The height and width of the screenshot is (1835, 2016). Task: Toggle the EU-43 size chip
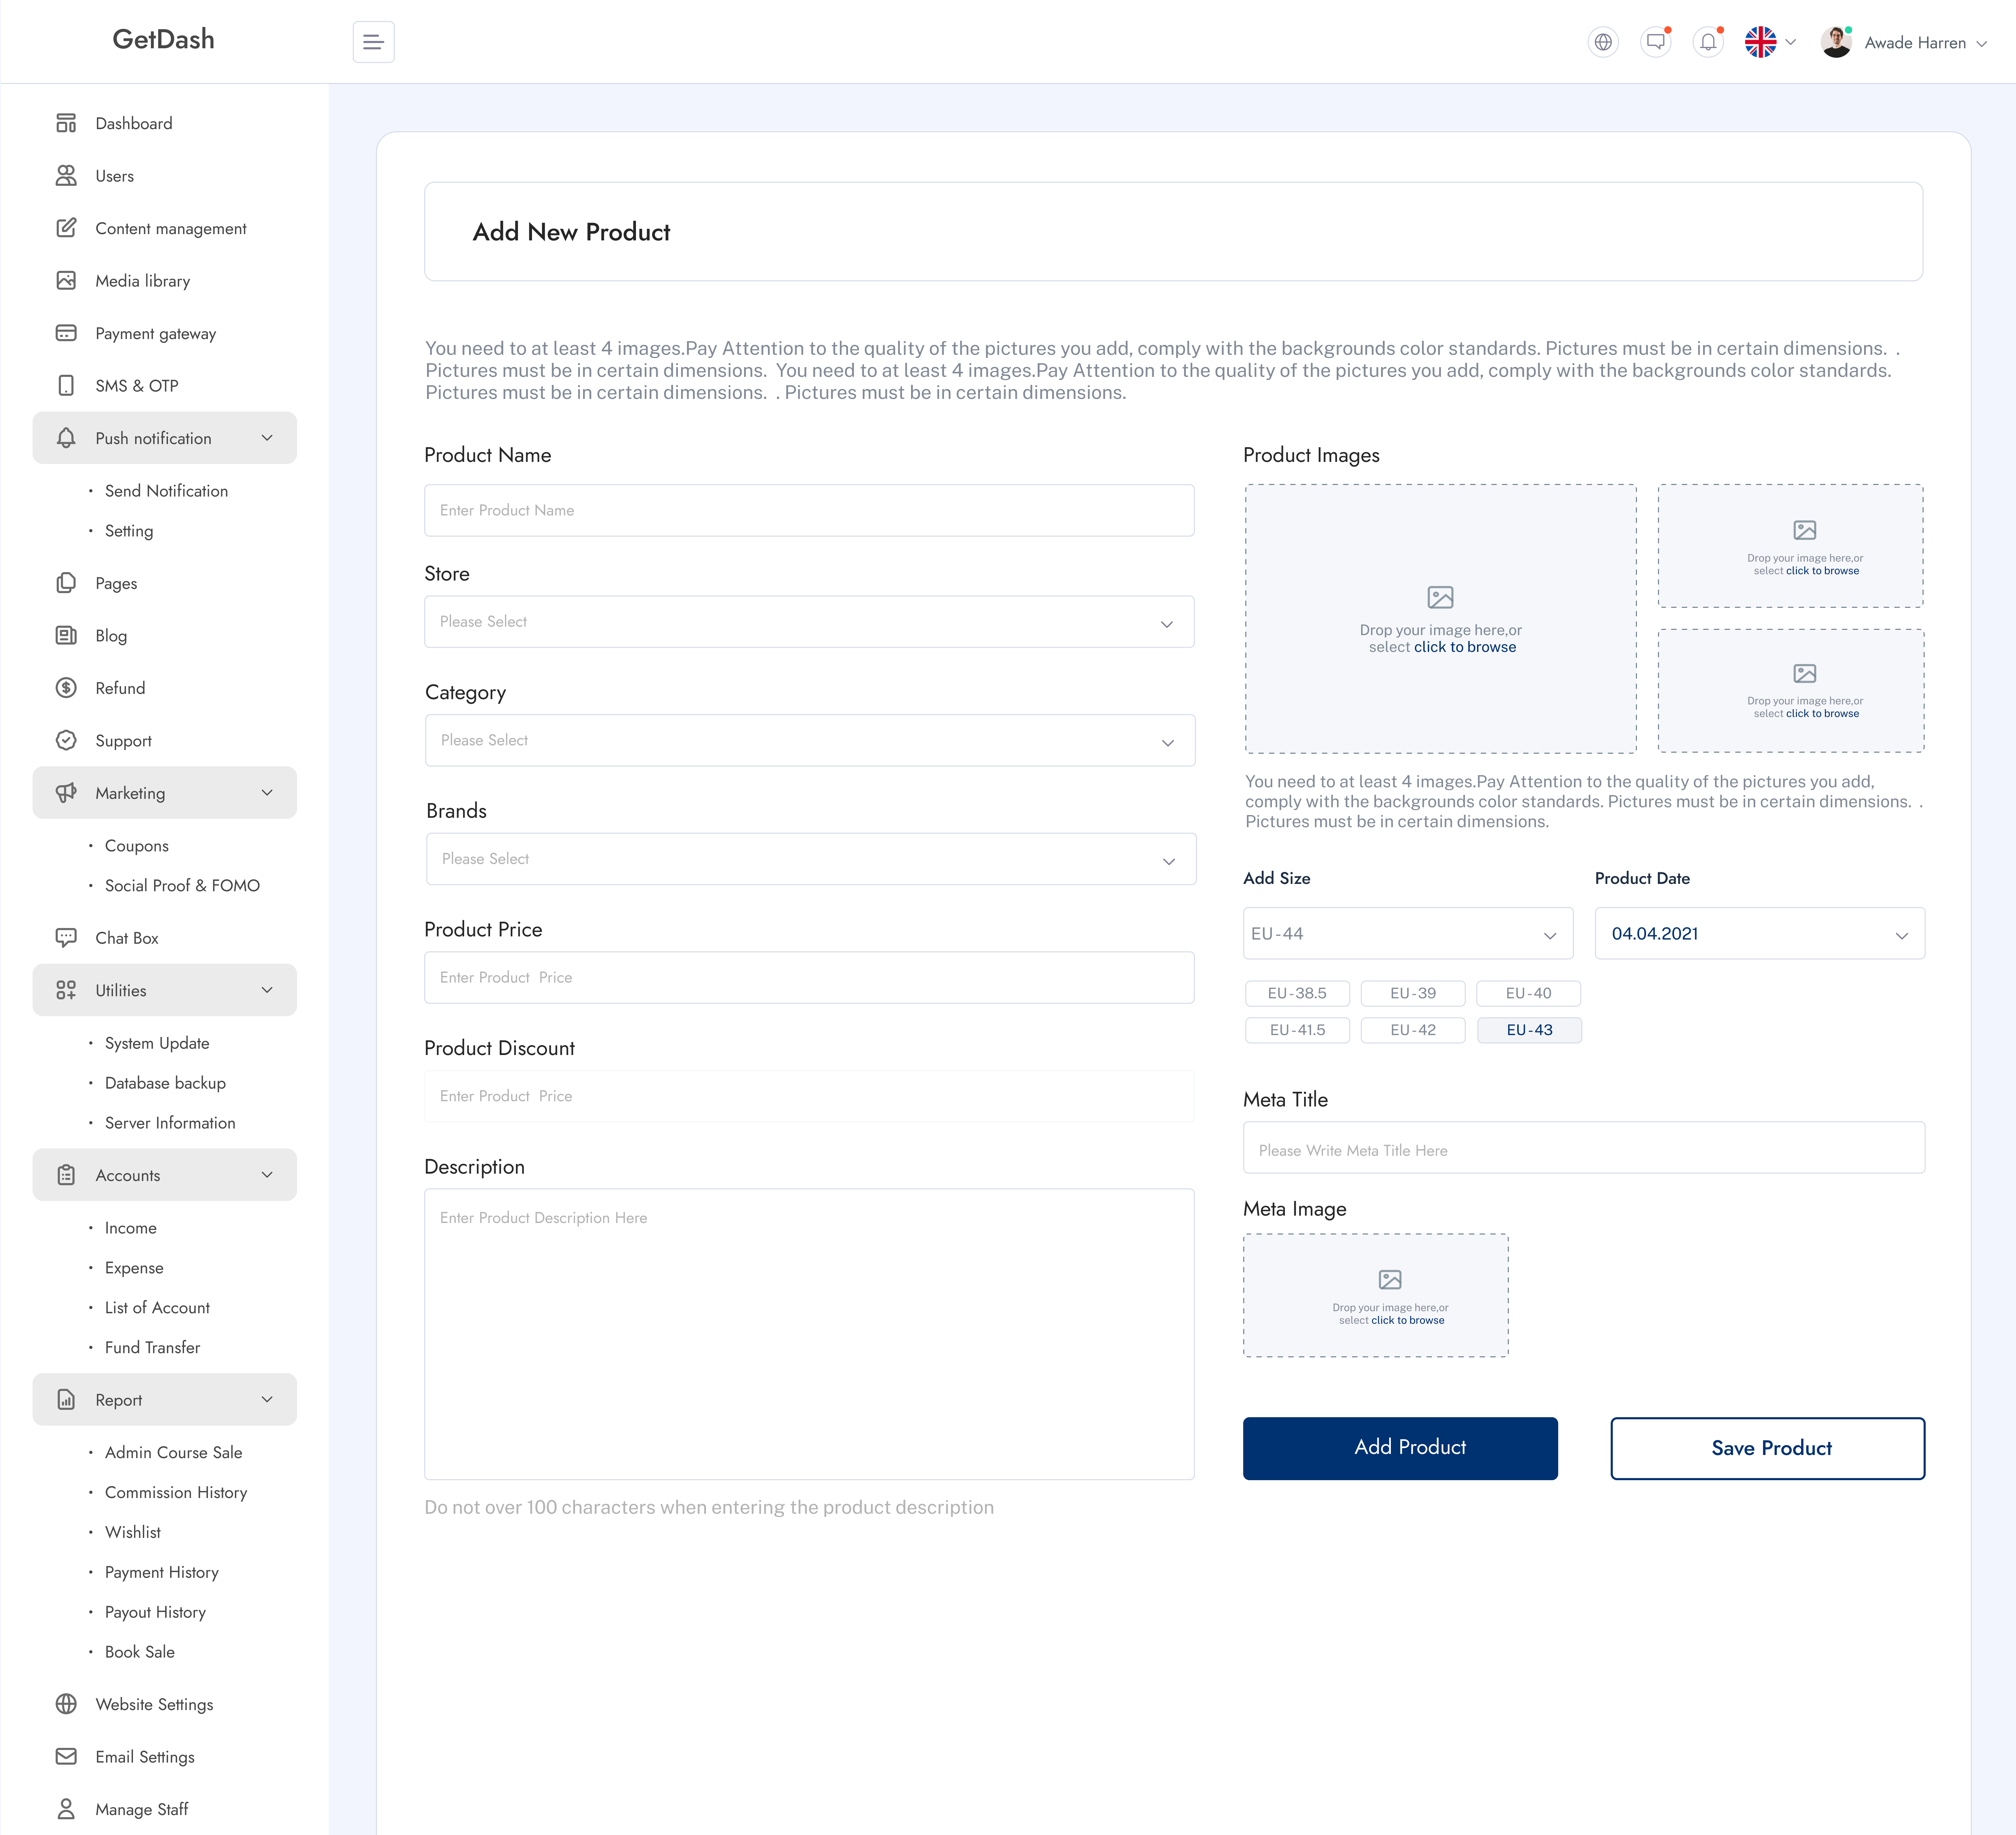[x=1529, y=1030]
